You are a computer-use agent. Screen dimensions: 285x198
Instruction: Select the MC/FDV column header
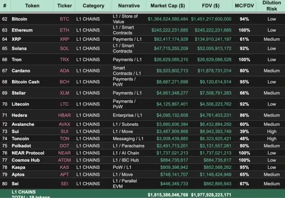[x=244, y=6]
